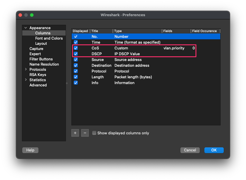Select the 'vlan.priority' field cell
This screenshot has height=180, width=246.
(174, 48)
